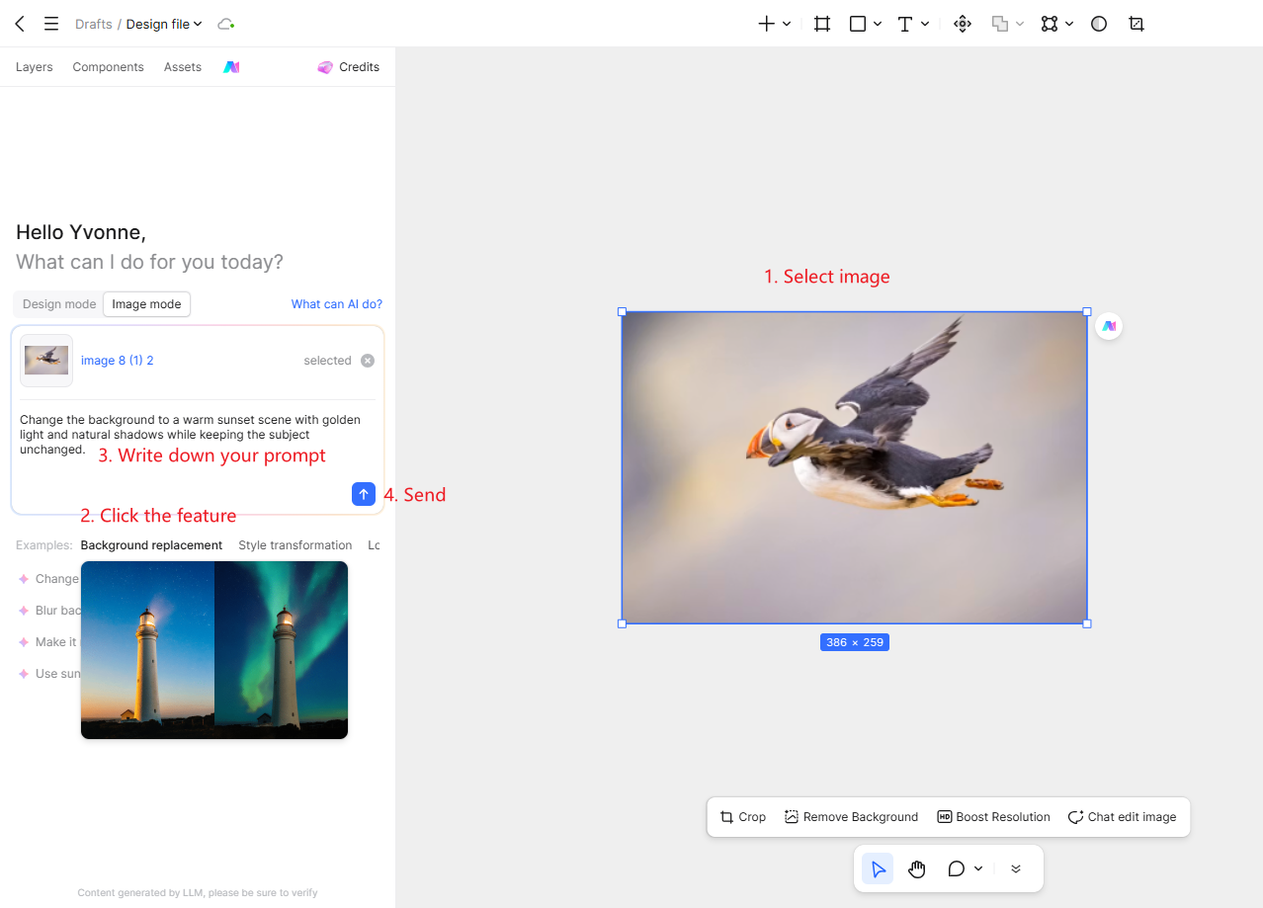Select the Move pointer tool
1263x908 pixels.
[x=878, y=868]
